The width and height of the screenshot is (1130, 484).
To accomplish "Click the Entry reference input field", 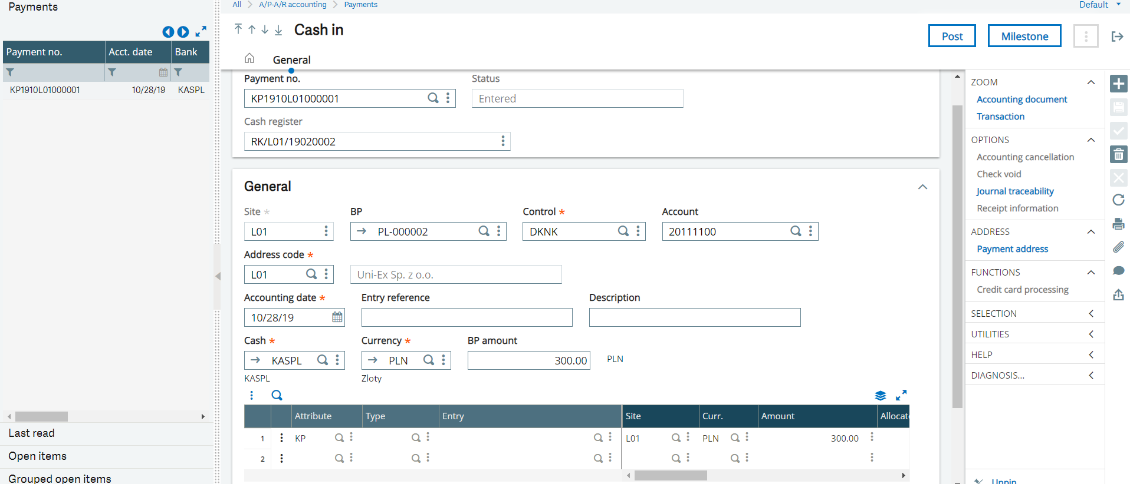I will [x=467, y=317].
